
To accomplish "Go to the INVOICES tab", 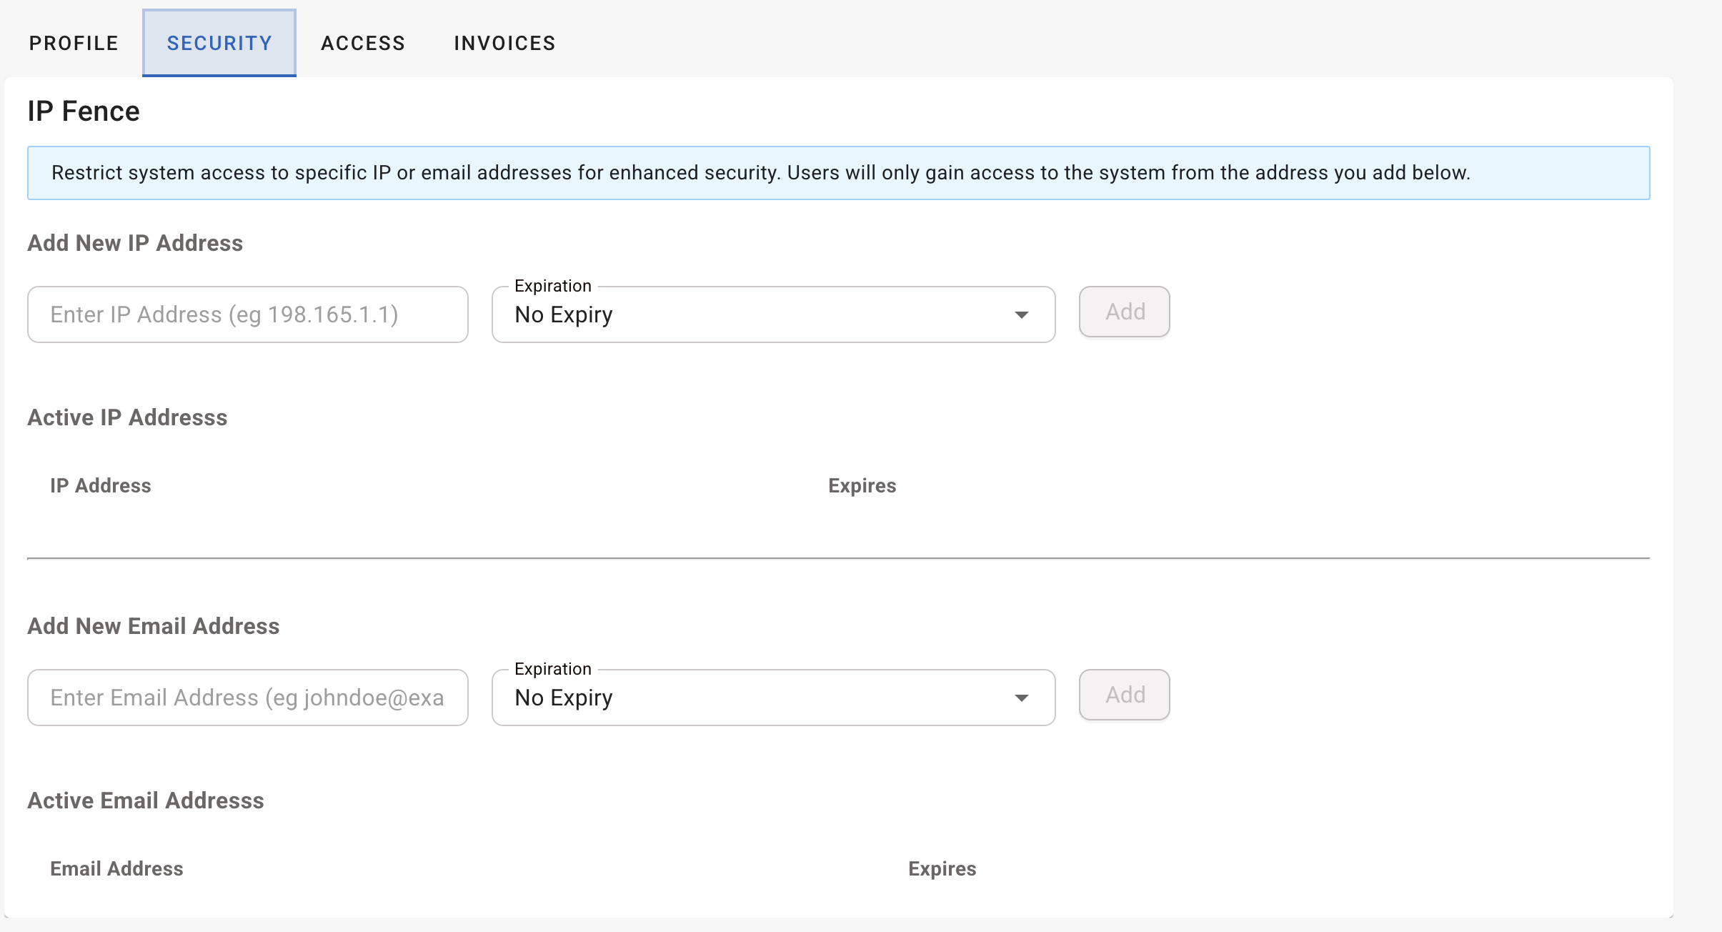I will pos(504,43).
